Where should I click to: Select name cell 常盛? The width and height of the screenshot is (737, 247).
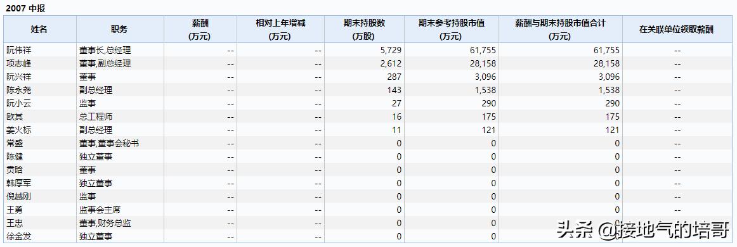(15, 143)
